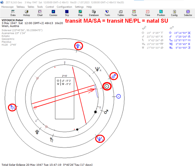Click the circled transit Mars symbol
Viewport: 195px width, 166px height.
pyautogui.click(x=114, y=76)
